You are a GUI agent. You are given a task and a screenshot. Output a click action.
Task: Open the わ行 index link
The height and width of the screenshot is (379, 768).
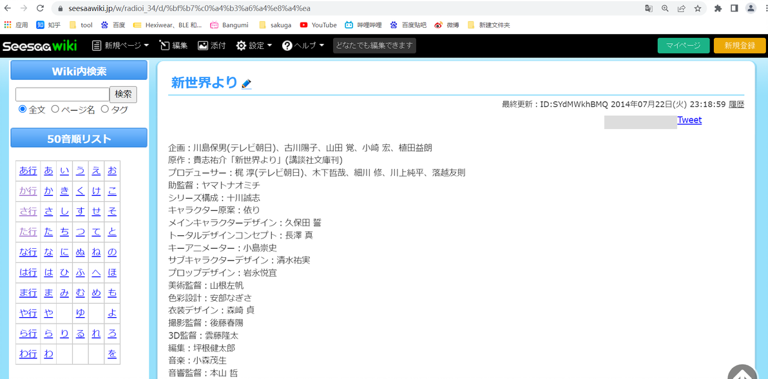(x=28, y=355)
